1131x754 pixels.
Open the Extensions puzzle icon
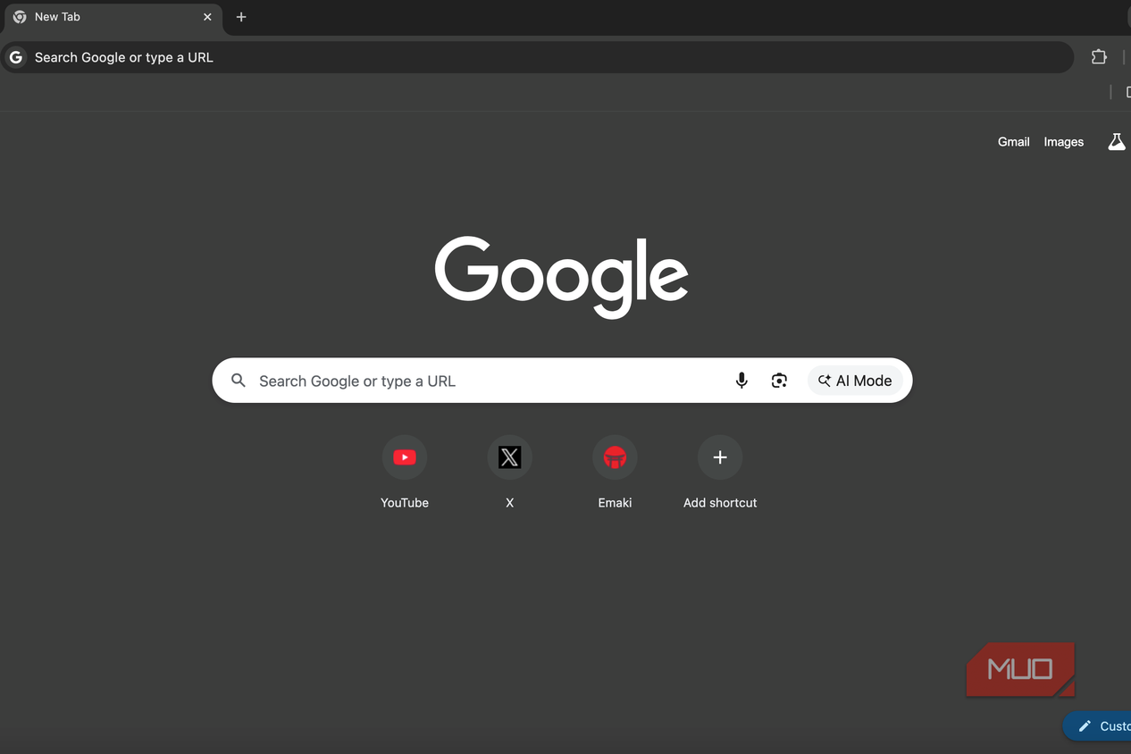point(1099,57)
